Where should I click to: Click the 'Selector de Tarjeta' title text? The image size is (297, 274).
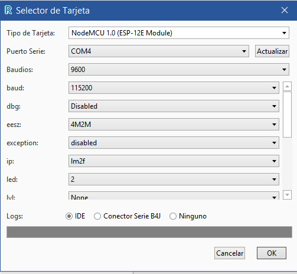click(x=53, y=11)
